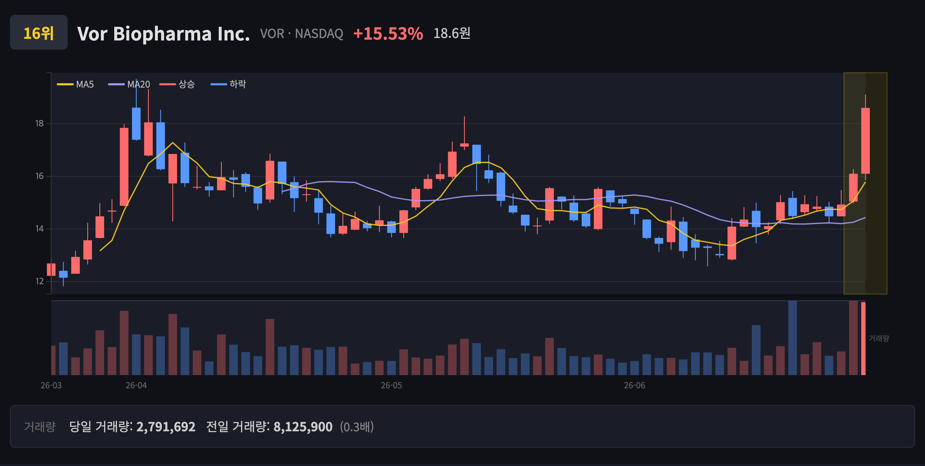Click the +15.53% change value

tap(388, 33)
